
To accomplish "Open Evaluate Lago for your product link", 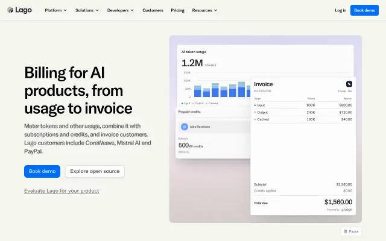I will tap(62, 191).
